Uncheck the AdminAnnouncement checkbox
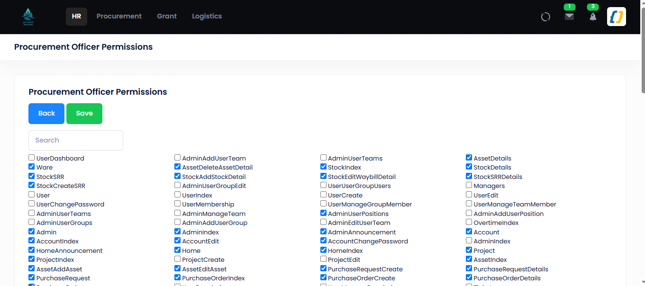 324,232
